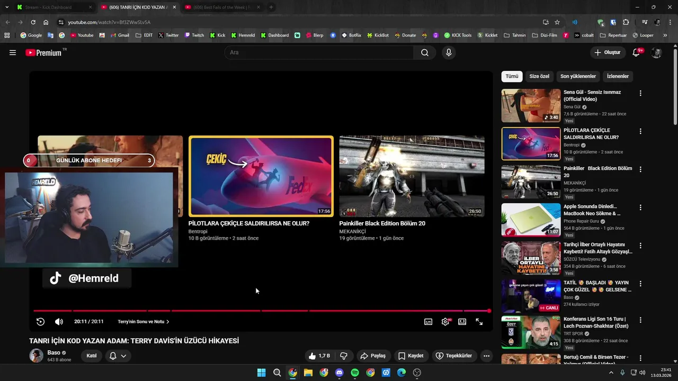Click the video progress bar
This screenshot has width=678, height=381.
pyautogui.click(x=262, y=311)
